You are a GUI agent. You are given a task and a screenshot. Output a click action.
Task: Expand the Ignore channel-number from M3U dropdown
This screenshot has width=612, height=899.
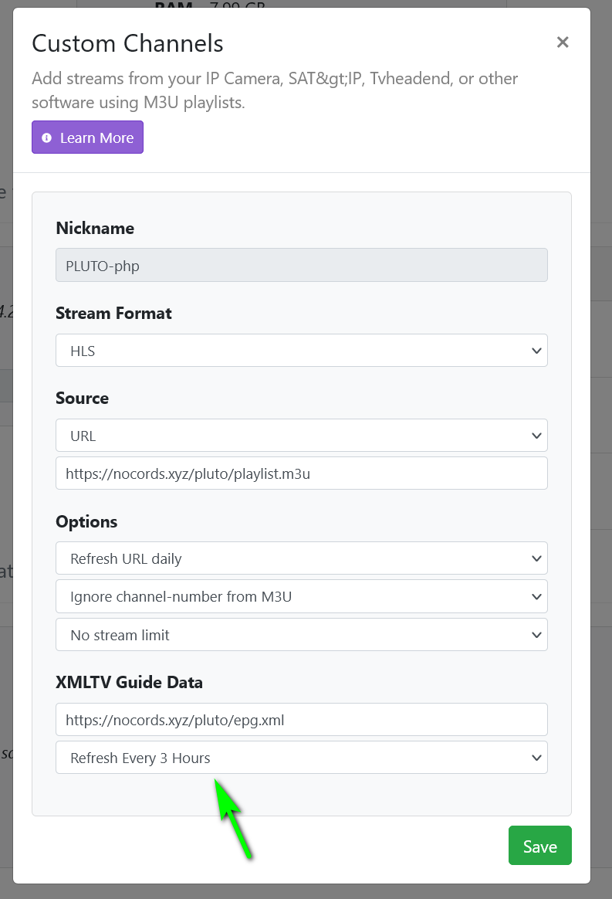tap(301, 596)
